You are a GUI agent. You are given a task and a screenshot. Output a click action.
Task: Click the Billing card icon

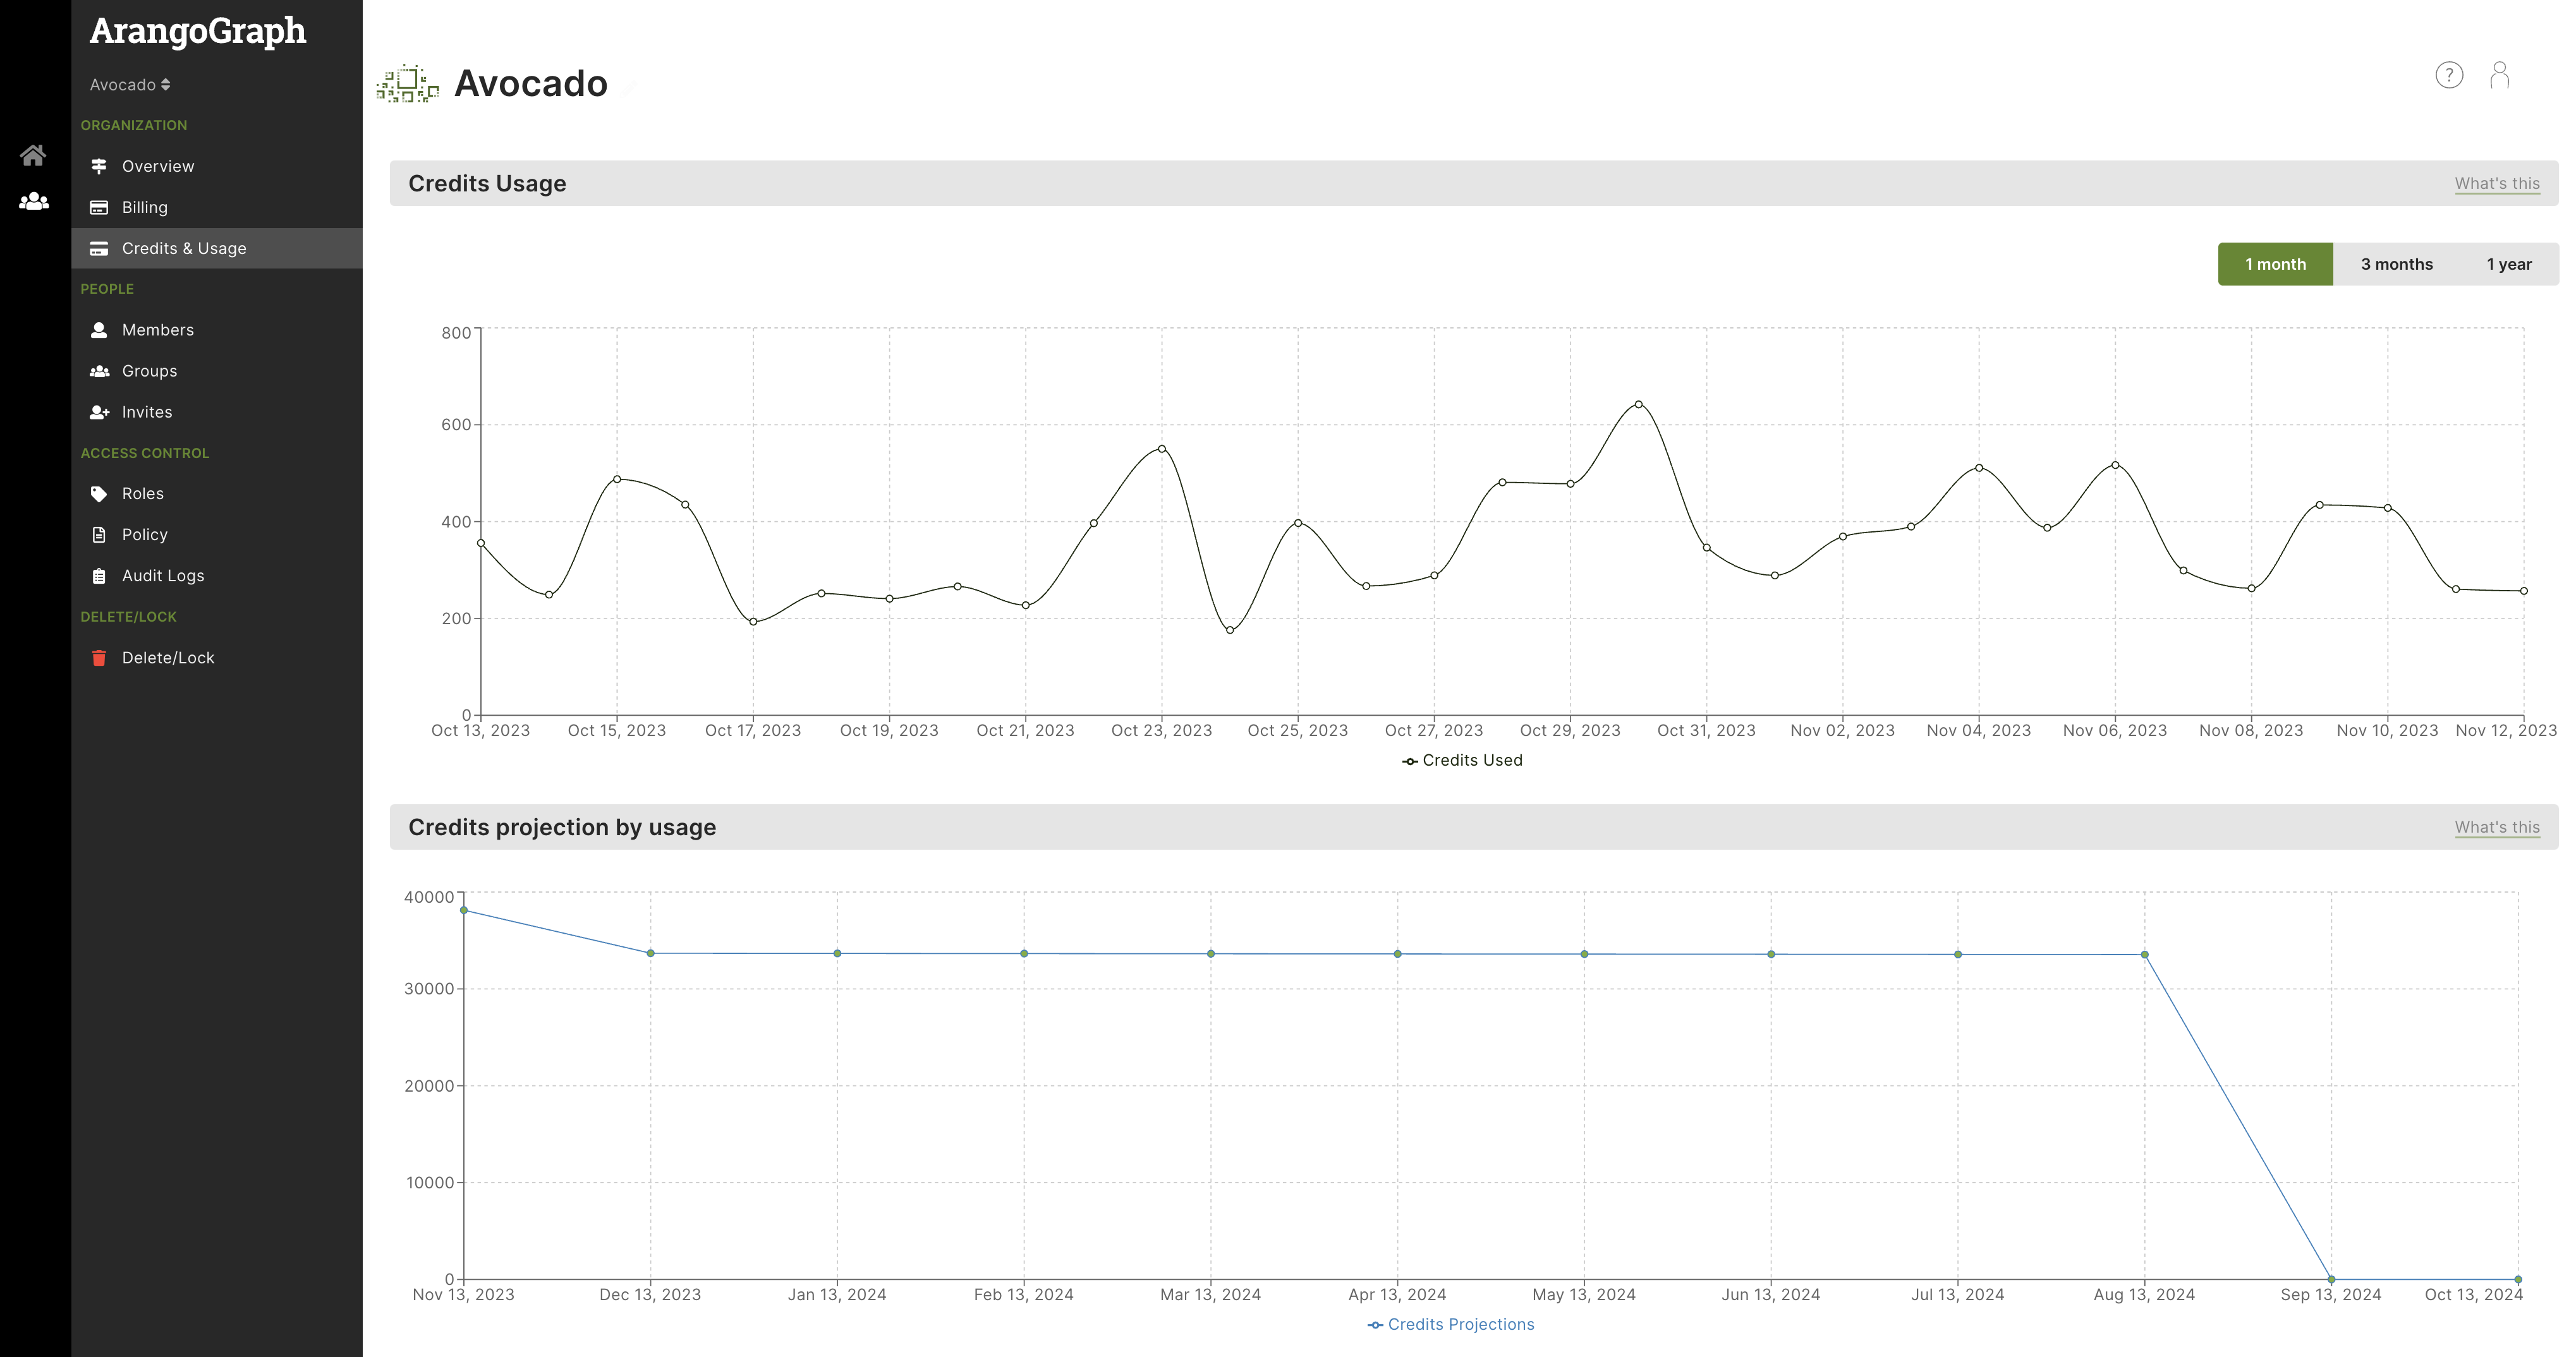pyautogui.click(x=99, y=207)
